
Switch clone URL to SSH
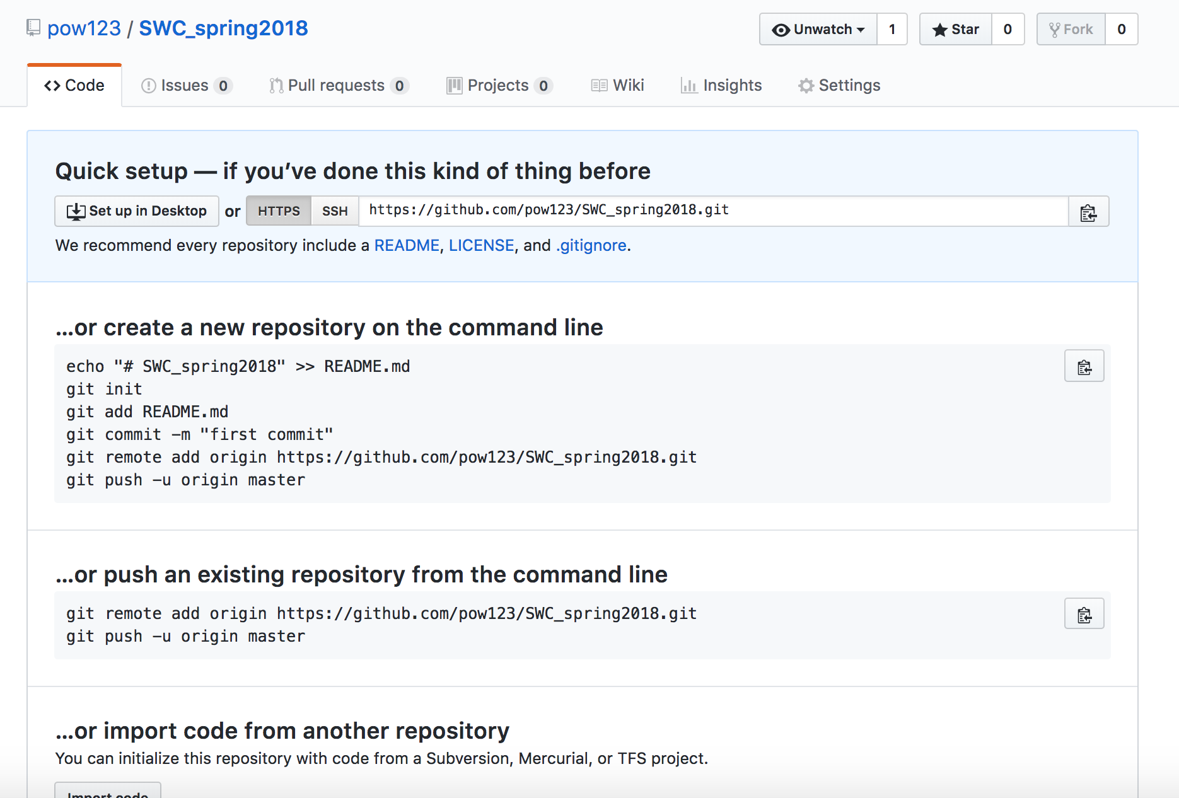coord(335,211)
